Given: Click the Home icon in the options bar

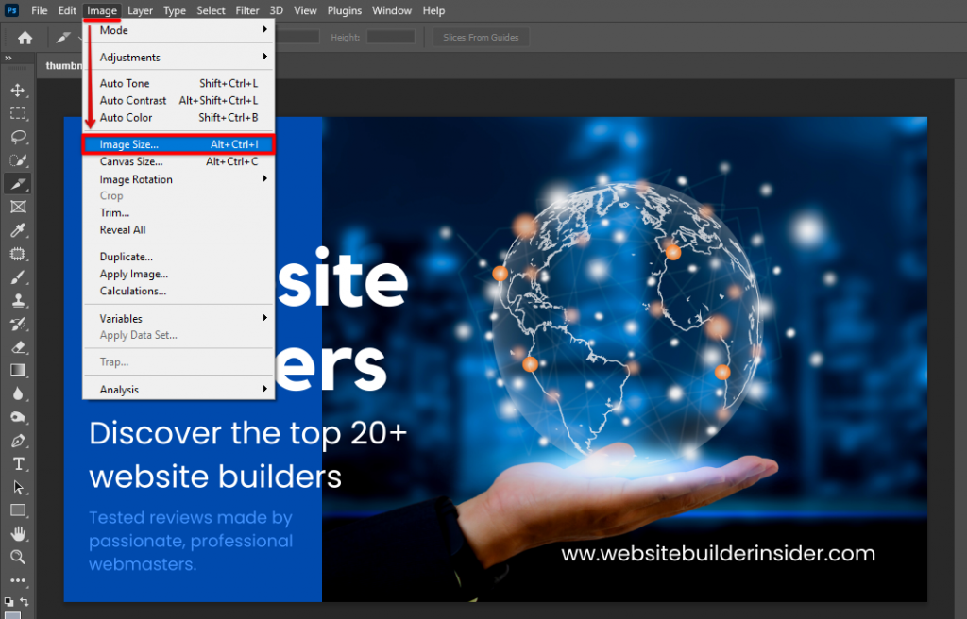Looking at the screenshot, I should (x=24, y=37).
